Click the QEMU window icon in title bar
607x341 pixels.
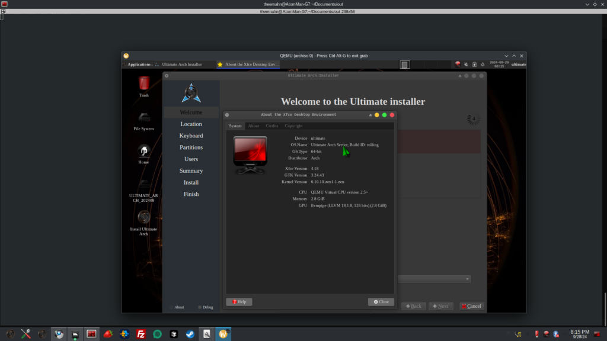coord(126,56)
